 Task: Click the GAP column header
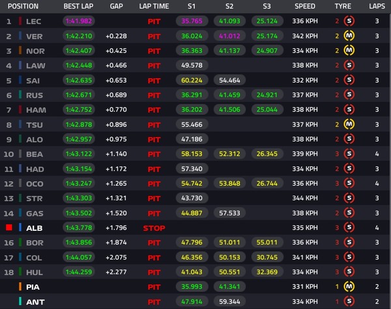(x=117, y=7)
